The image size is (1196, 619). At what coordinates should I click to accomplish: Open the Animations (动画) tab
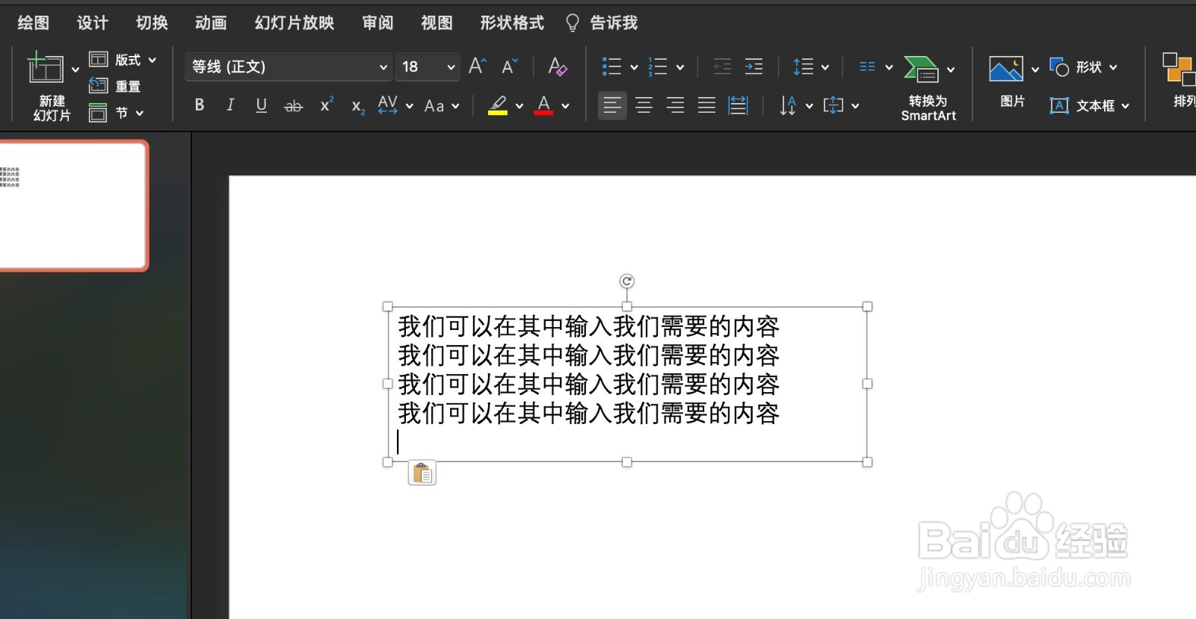pyautogui.click(x=211, y=23)
